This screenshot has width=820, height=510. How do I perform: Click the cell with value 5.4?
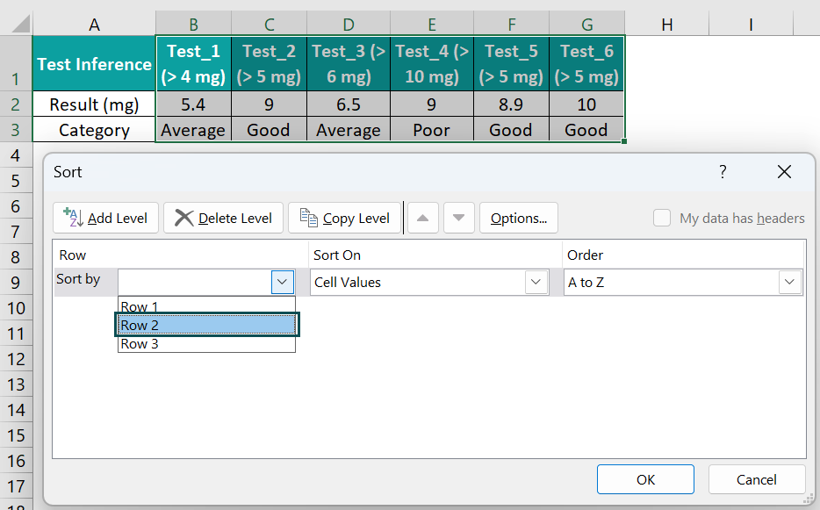(193, 104)
